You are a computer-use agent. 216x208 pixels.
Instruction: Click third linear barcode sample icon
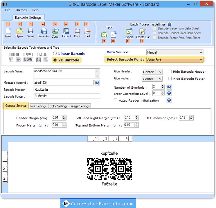point(43,55)
